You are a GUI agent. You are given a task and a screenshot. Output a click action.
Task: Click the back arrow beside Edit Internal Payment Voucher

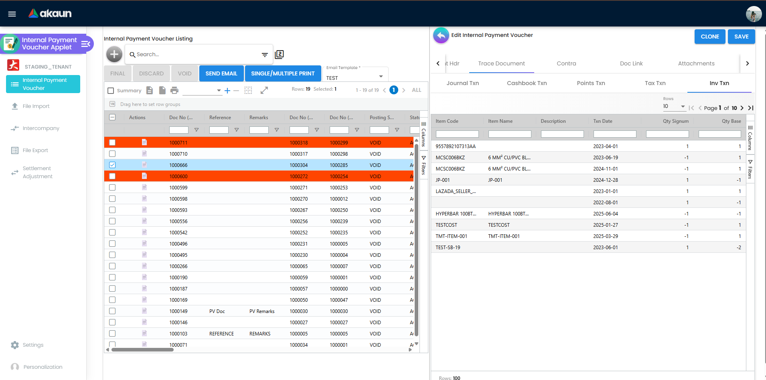pos(441,36)
